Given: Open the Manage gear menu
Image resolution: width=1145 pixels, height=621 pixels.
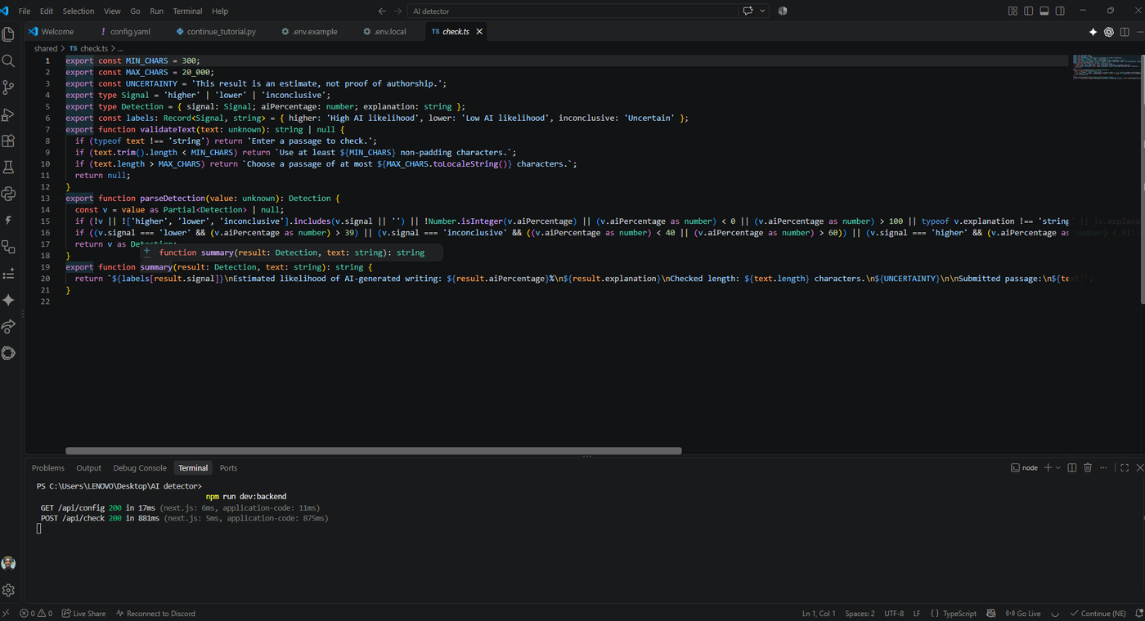Looking at the screenshot, I should [8, 590].
